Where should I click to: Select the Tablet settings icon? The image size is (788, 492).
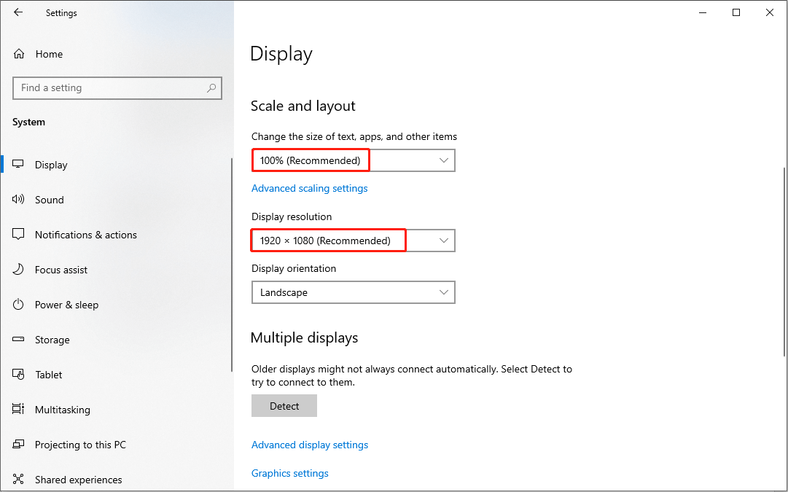coord(18,374)
